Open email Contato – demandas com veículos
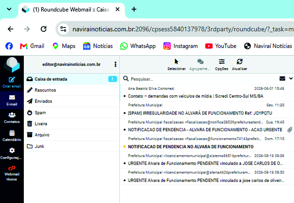Image resolution: width=294 pixels, height=203 pixels. (206, 92)
